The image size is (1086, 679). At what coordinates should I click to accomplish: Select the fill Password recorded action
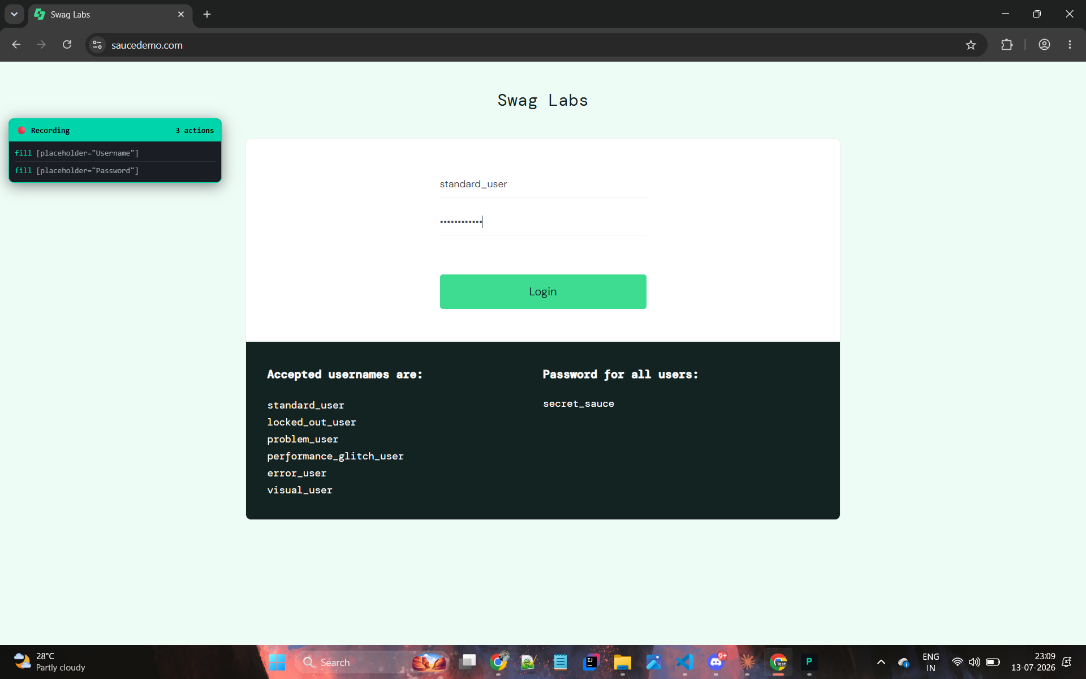(x=115, y=170)
